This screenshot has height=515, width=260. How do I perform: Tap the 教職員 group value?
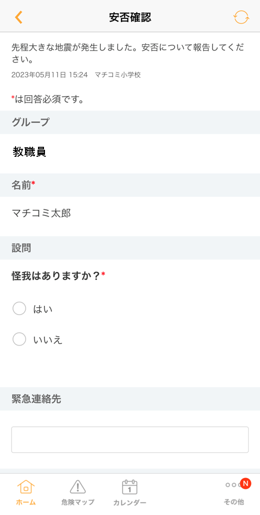[29, 151]
